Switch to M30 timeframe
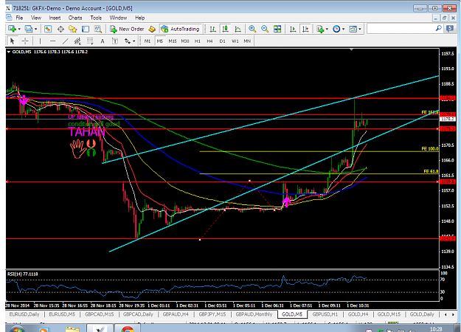The height and width of the screenshot is (332, 461). (x=185, y=41)
